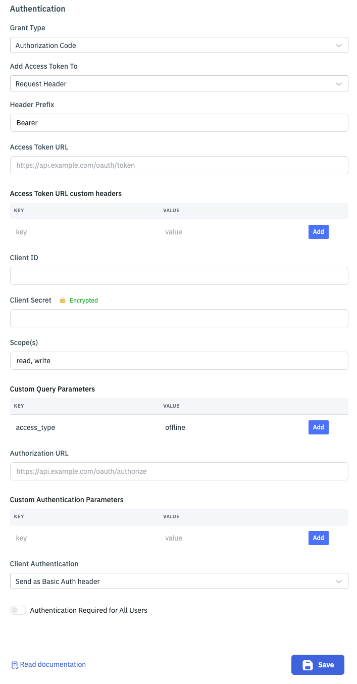Image resolution: width=357 pixels, height=684 pixels.
Task: Edit the offline query parameter value
Action: [227, 427]
